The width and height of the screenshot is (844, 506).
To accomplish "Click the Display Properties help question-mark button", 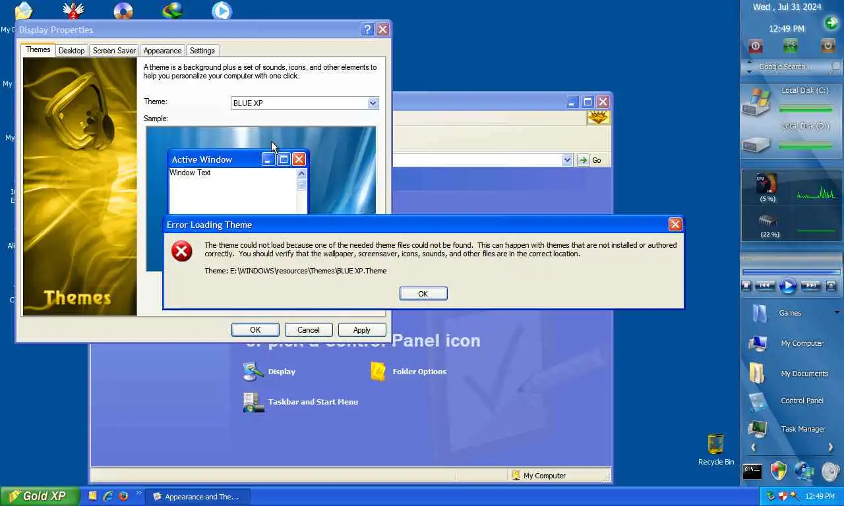I will [367, 30].
